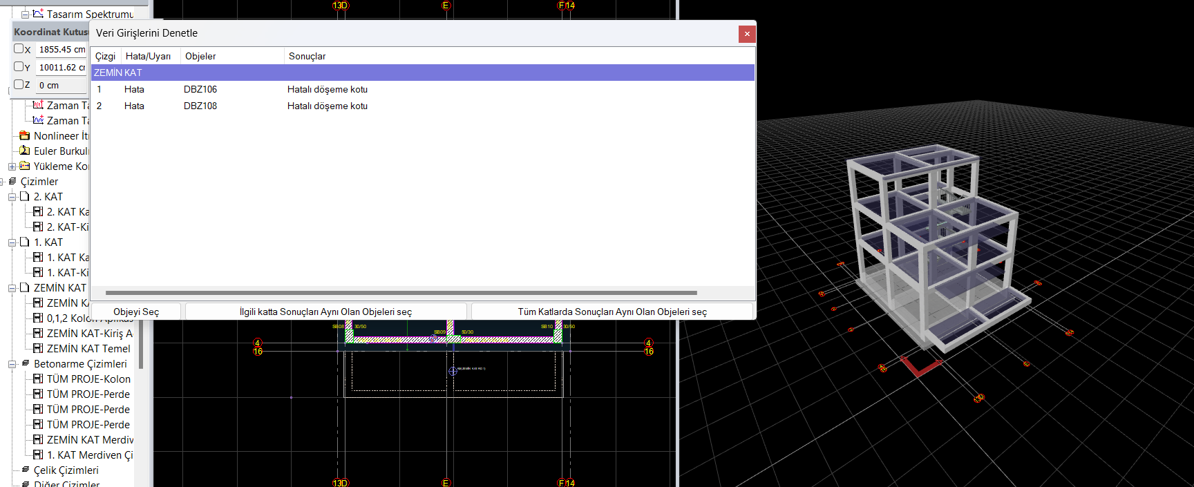
Task: Click the 0,1,2 Kolon Aplikasyon drawing icon
Action: click(x=38, y=318)
